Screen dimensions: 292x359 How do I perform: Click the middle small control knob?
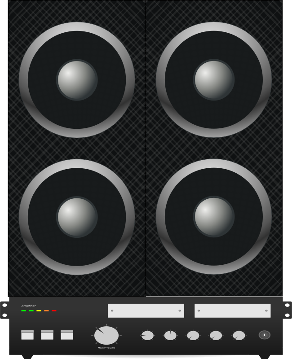(x=193, y=335)
